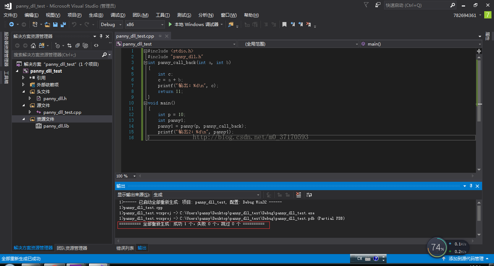Open the 显示输出来源 生成 dropdown

tap(206, 195)
